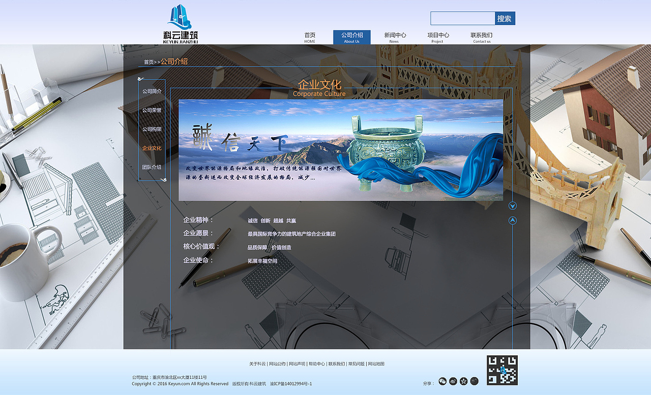Open the 首页 HOME menu item
651x395 pixels.
[x=310, y=38]
